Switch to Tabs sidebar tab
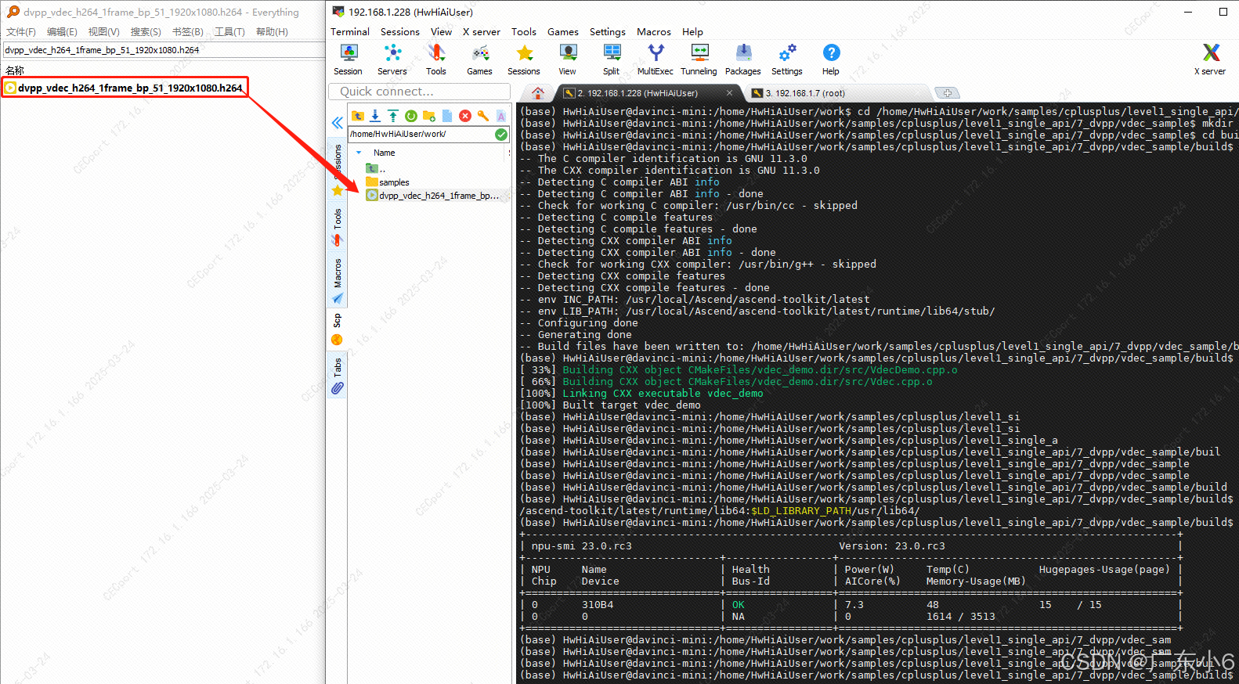Viewport: 1239px width, 684px height. 338,376
